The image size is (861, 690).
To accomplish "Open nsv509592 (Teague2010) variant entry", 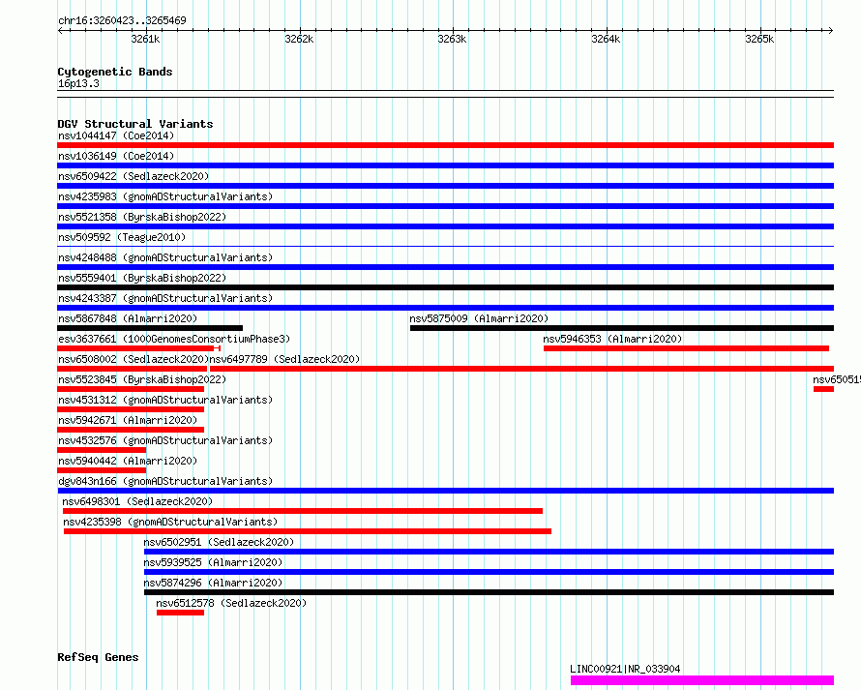I will (122, 237).
